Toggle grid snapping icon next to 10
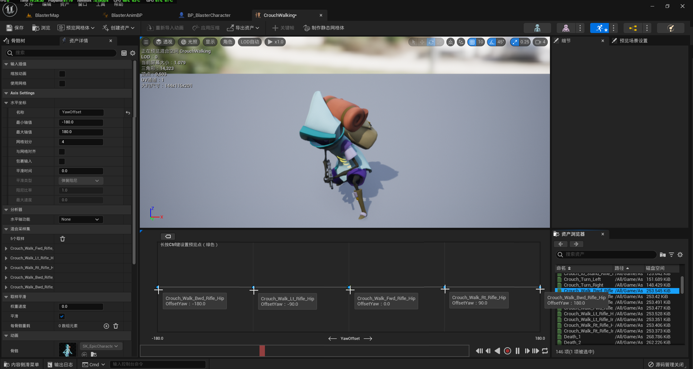693x369 pixels. 472,42
